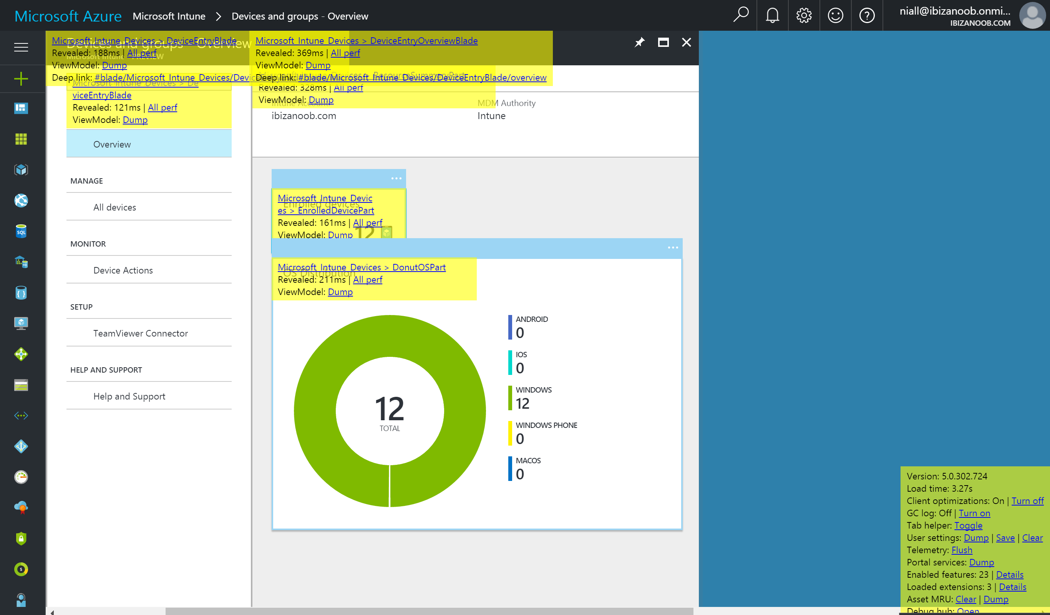Image resolution: width=1050 pixels, height=615 pixels.
Task: Click Turn on GC log link
Action: pyautogui.click(x=974, y=513)
